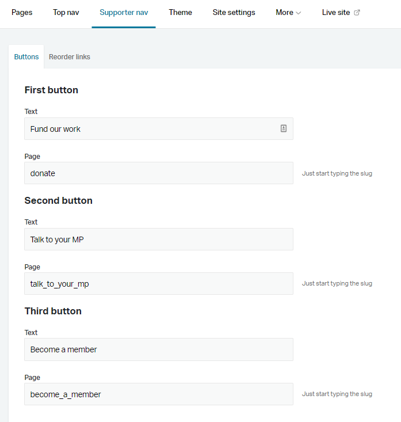Switch to the Top nav tab
Screen dimensions: 401x422
coord(66,13)
